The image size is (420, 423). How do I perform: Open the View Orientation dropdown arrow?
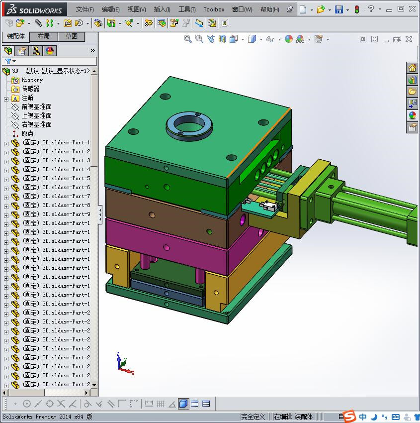click(x=242, y=39)
